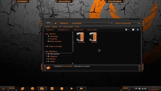Image resolution: width=161 pixels, height=91 pixels.
Task: Select Música library in tree
Action: 53,59
